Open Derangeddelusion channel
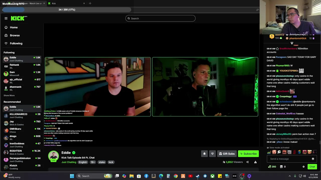Viewport: 321px width, 180px height. coord(22,159)
